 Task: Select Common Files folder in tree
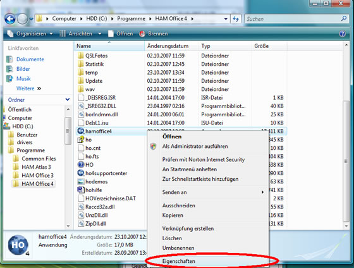[39, 159]
